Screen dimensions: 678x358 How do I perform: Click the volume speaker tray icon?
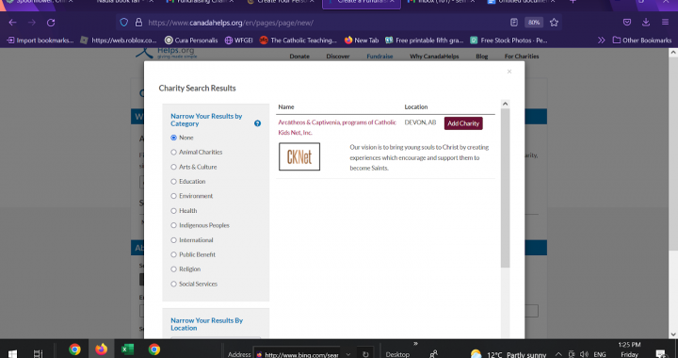point(584,354)
